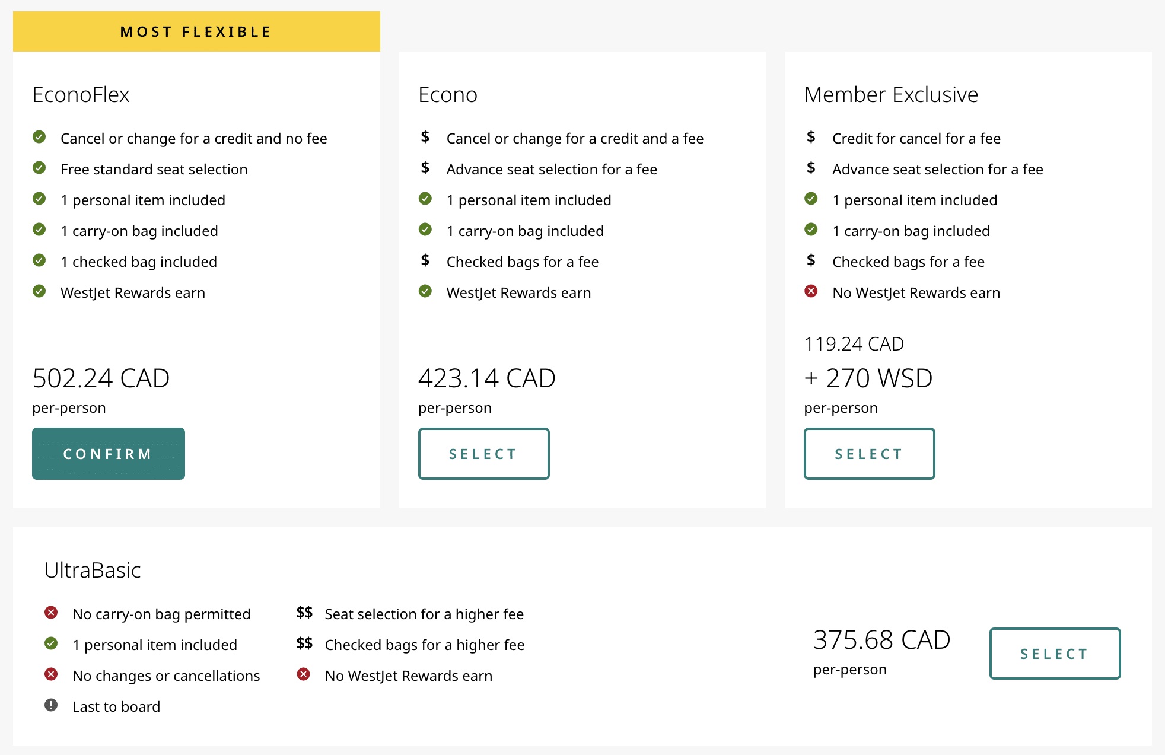Viewport: 1165px width, 755px height.
Task: Click the red X beside No changes or cancellations
Action: pos(51,674)
